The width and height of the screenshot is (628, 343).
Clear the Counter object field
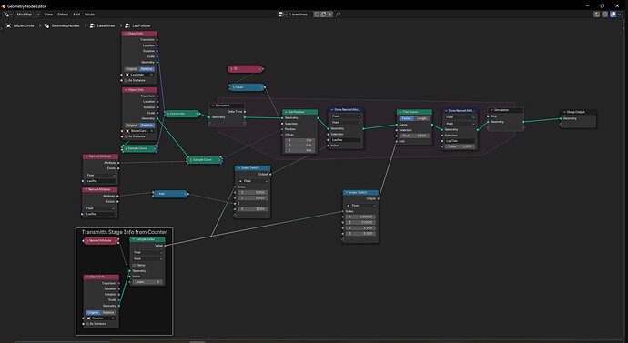click(113, 318)
